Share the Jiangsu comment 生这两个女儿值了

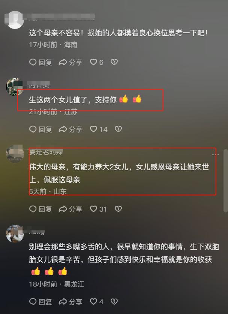(x=71, y=129)
